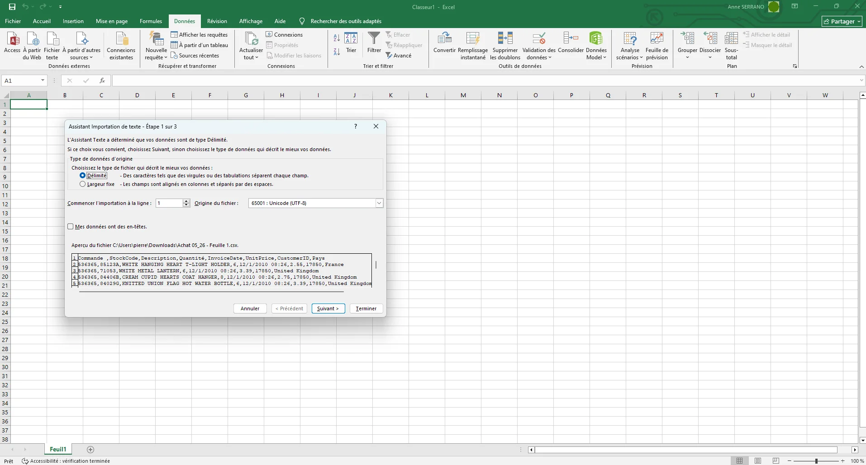
Task: Increase the import start line stepper
Action: pos(186,201)
